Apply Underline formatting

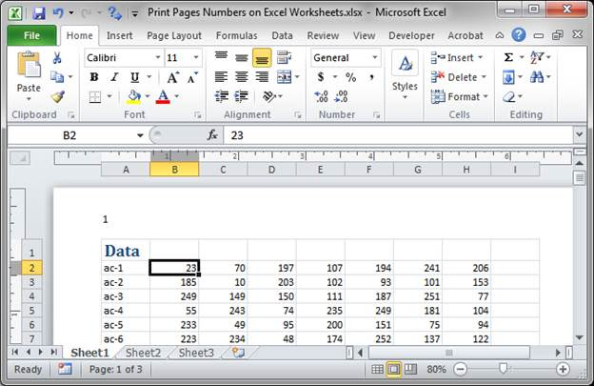click(x=134, y=77)
